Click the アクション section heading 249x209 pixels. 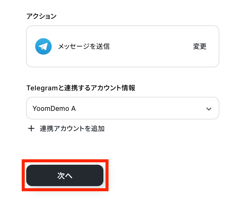pos(41,16)
